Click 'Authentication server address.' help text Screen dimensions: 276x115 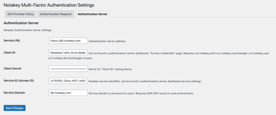point(107,41)
